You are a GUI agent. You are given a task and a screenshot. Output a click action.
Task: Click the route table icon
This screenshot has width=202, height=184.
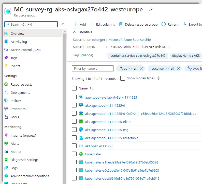81,138
